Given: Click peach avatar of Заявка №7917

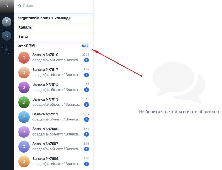Looking at the screenshot, I should 24,73.
